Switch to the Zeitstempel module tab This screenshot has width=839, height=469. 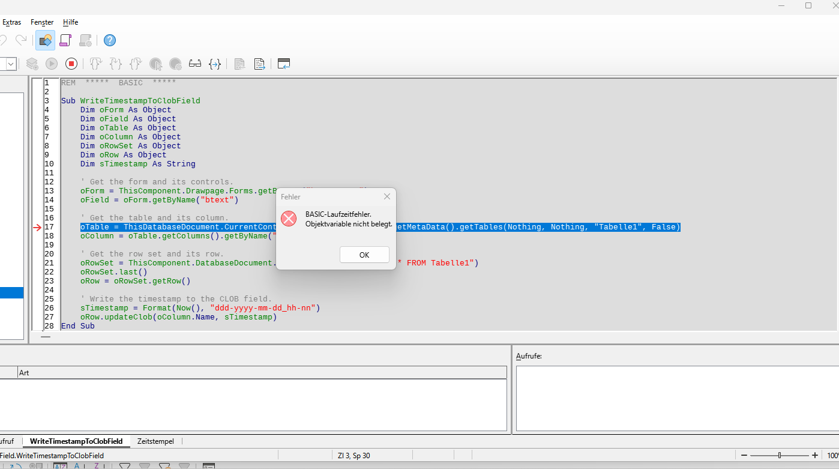155,441
